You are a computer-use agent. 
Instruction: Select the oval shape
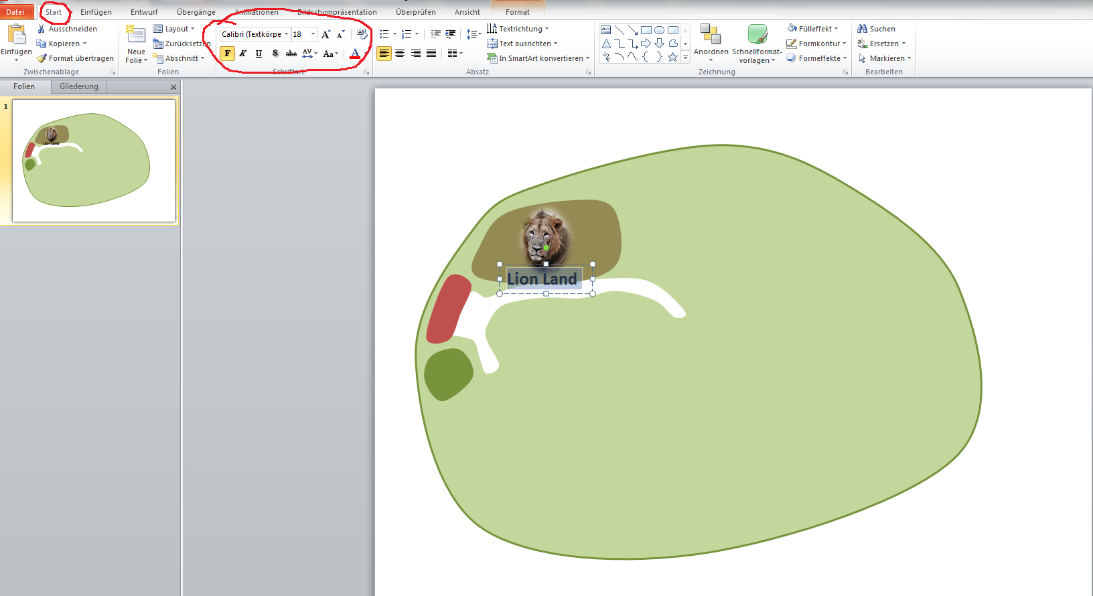coord(660,30)
